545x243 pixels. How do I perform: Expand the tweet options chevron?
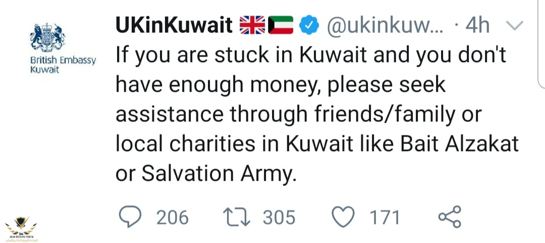pyautogui.click(x=515, y=26)
